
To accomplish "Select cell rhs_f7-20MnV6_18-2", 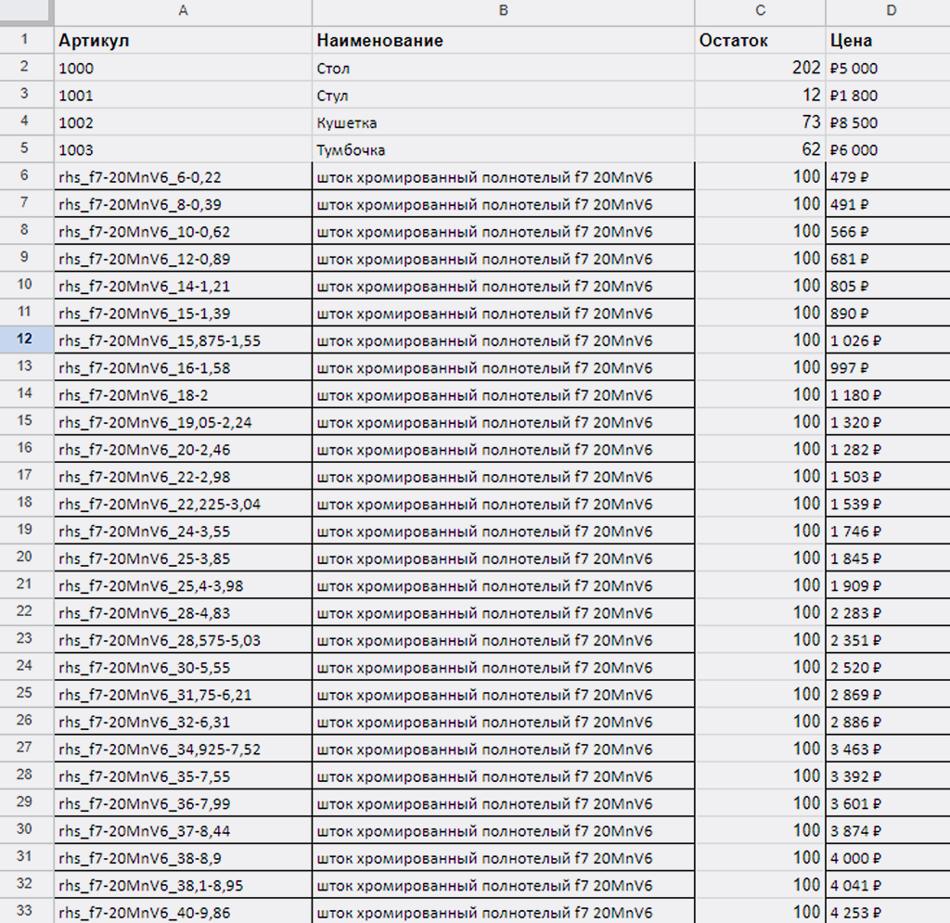I will click(183, 394).
